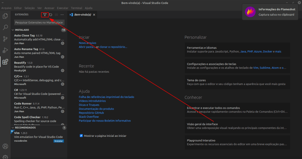Open the Terminal menu
Screen dimensions: 302x159
tap(77, 8)
